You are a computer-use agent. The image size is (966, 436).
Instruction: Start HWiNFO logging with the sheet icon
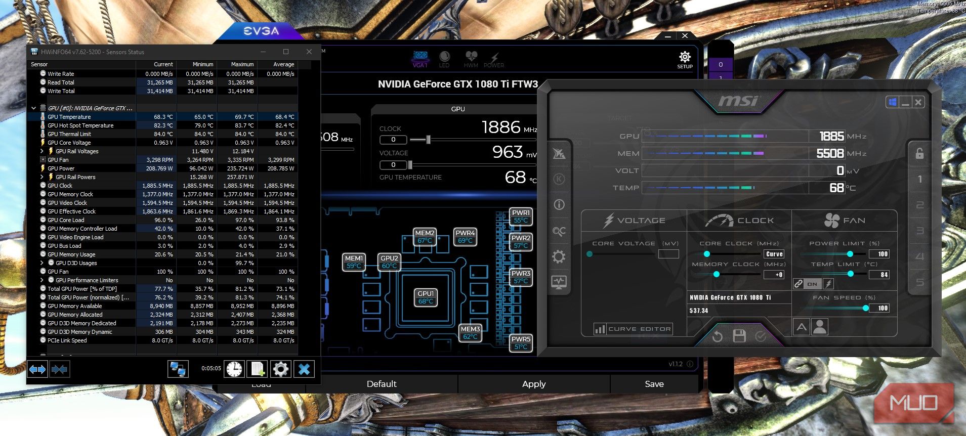click(257, 369)
